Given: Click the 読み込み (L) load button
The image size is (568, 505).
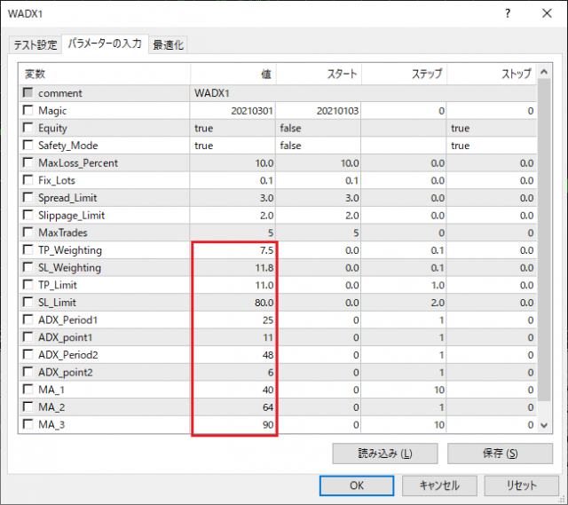Looking at the screenshot, I should coord(385,454).
